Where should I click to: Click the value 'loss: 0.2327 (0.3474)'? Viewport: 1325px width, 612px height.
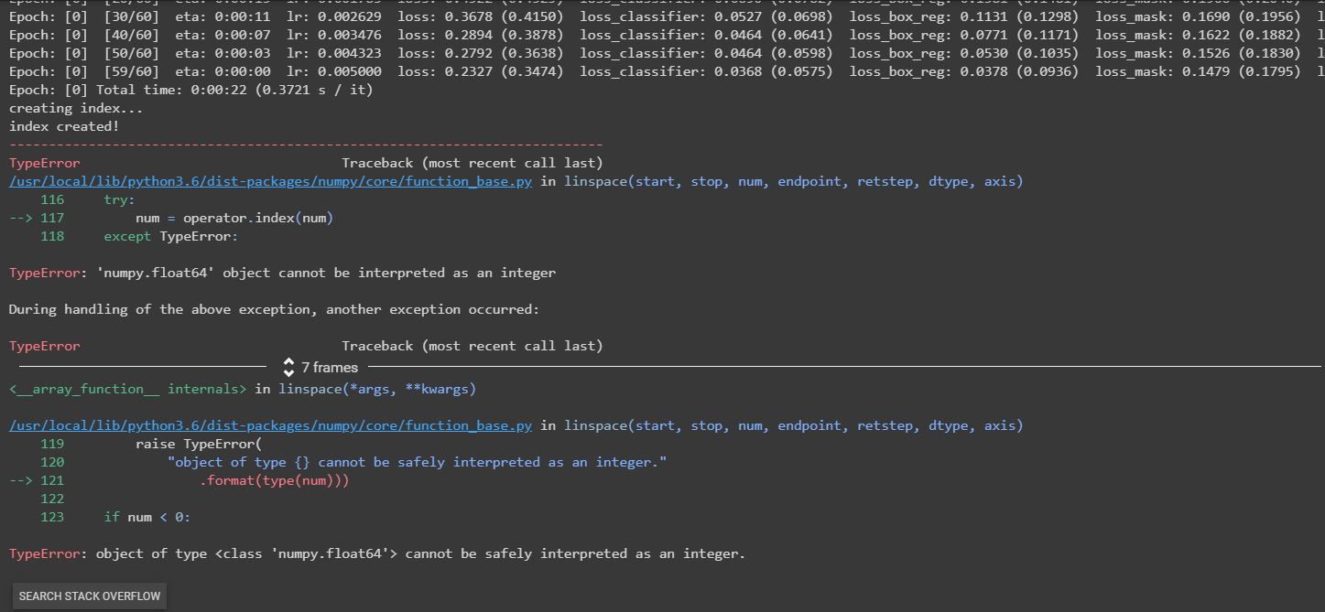coord(481,71)
